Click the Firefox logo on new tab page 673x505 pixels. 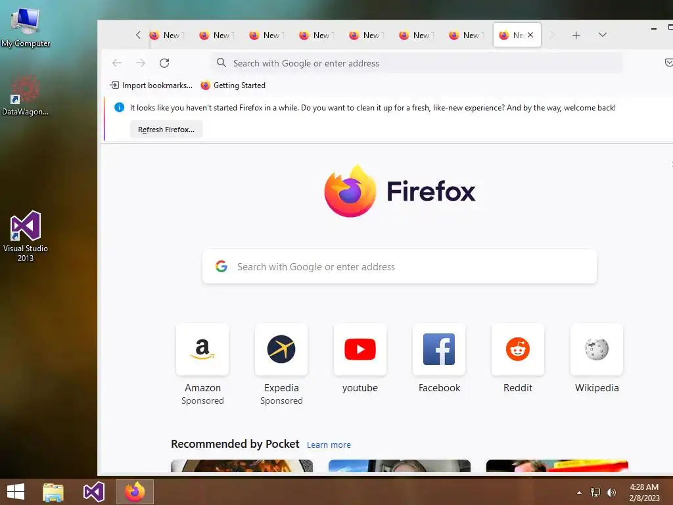click(400, 191)
